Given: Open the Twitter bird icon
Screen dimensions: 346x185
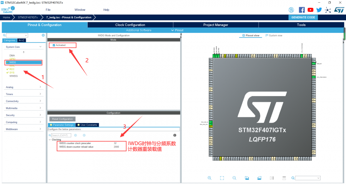Looking at the screenshot, I should 319,10.
